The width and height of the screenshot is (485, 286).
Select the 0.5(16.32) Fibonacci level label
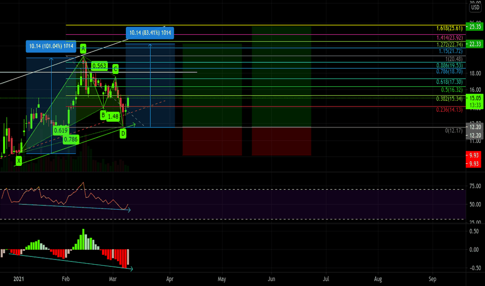click(452, 90)
